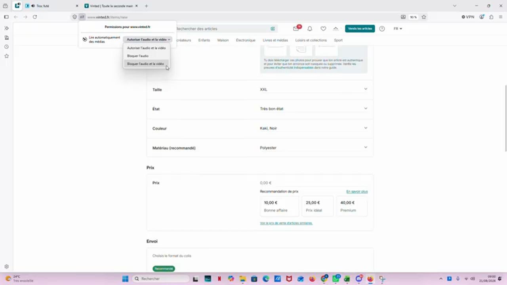Bookmark this page with the star icon
The image size is (507, 285).
click(424, 17)
